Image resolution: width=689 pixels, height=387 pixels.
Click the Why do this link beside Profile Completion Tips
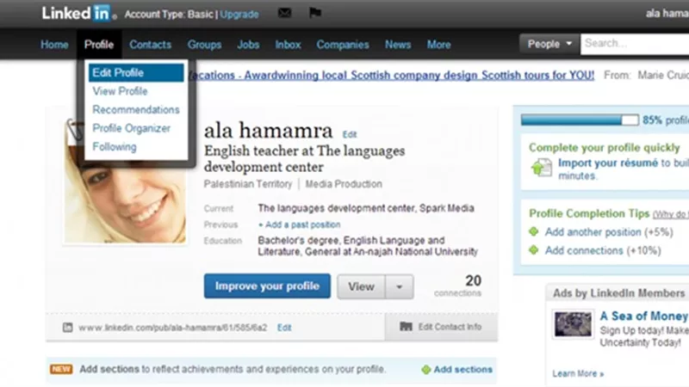(x=671, y=214)
